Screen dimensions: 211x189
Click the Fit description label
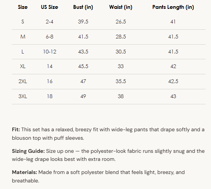click(x=16, y=129)
